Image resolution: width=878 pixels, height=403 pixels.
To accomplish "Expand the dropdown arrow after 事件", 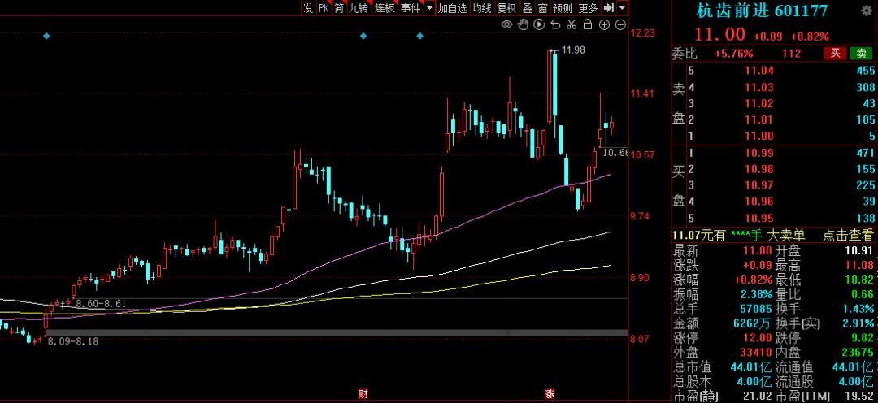I will pos(428,8).
